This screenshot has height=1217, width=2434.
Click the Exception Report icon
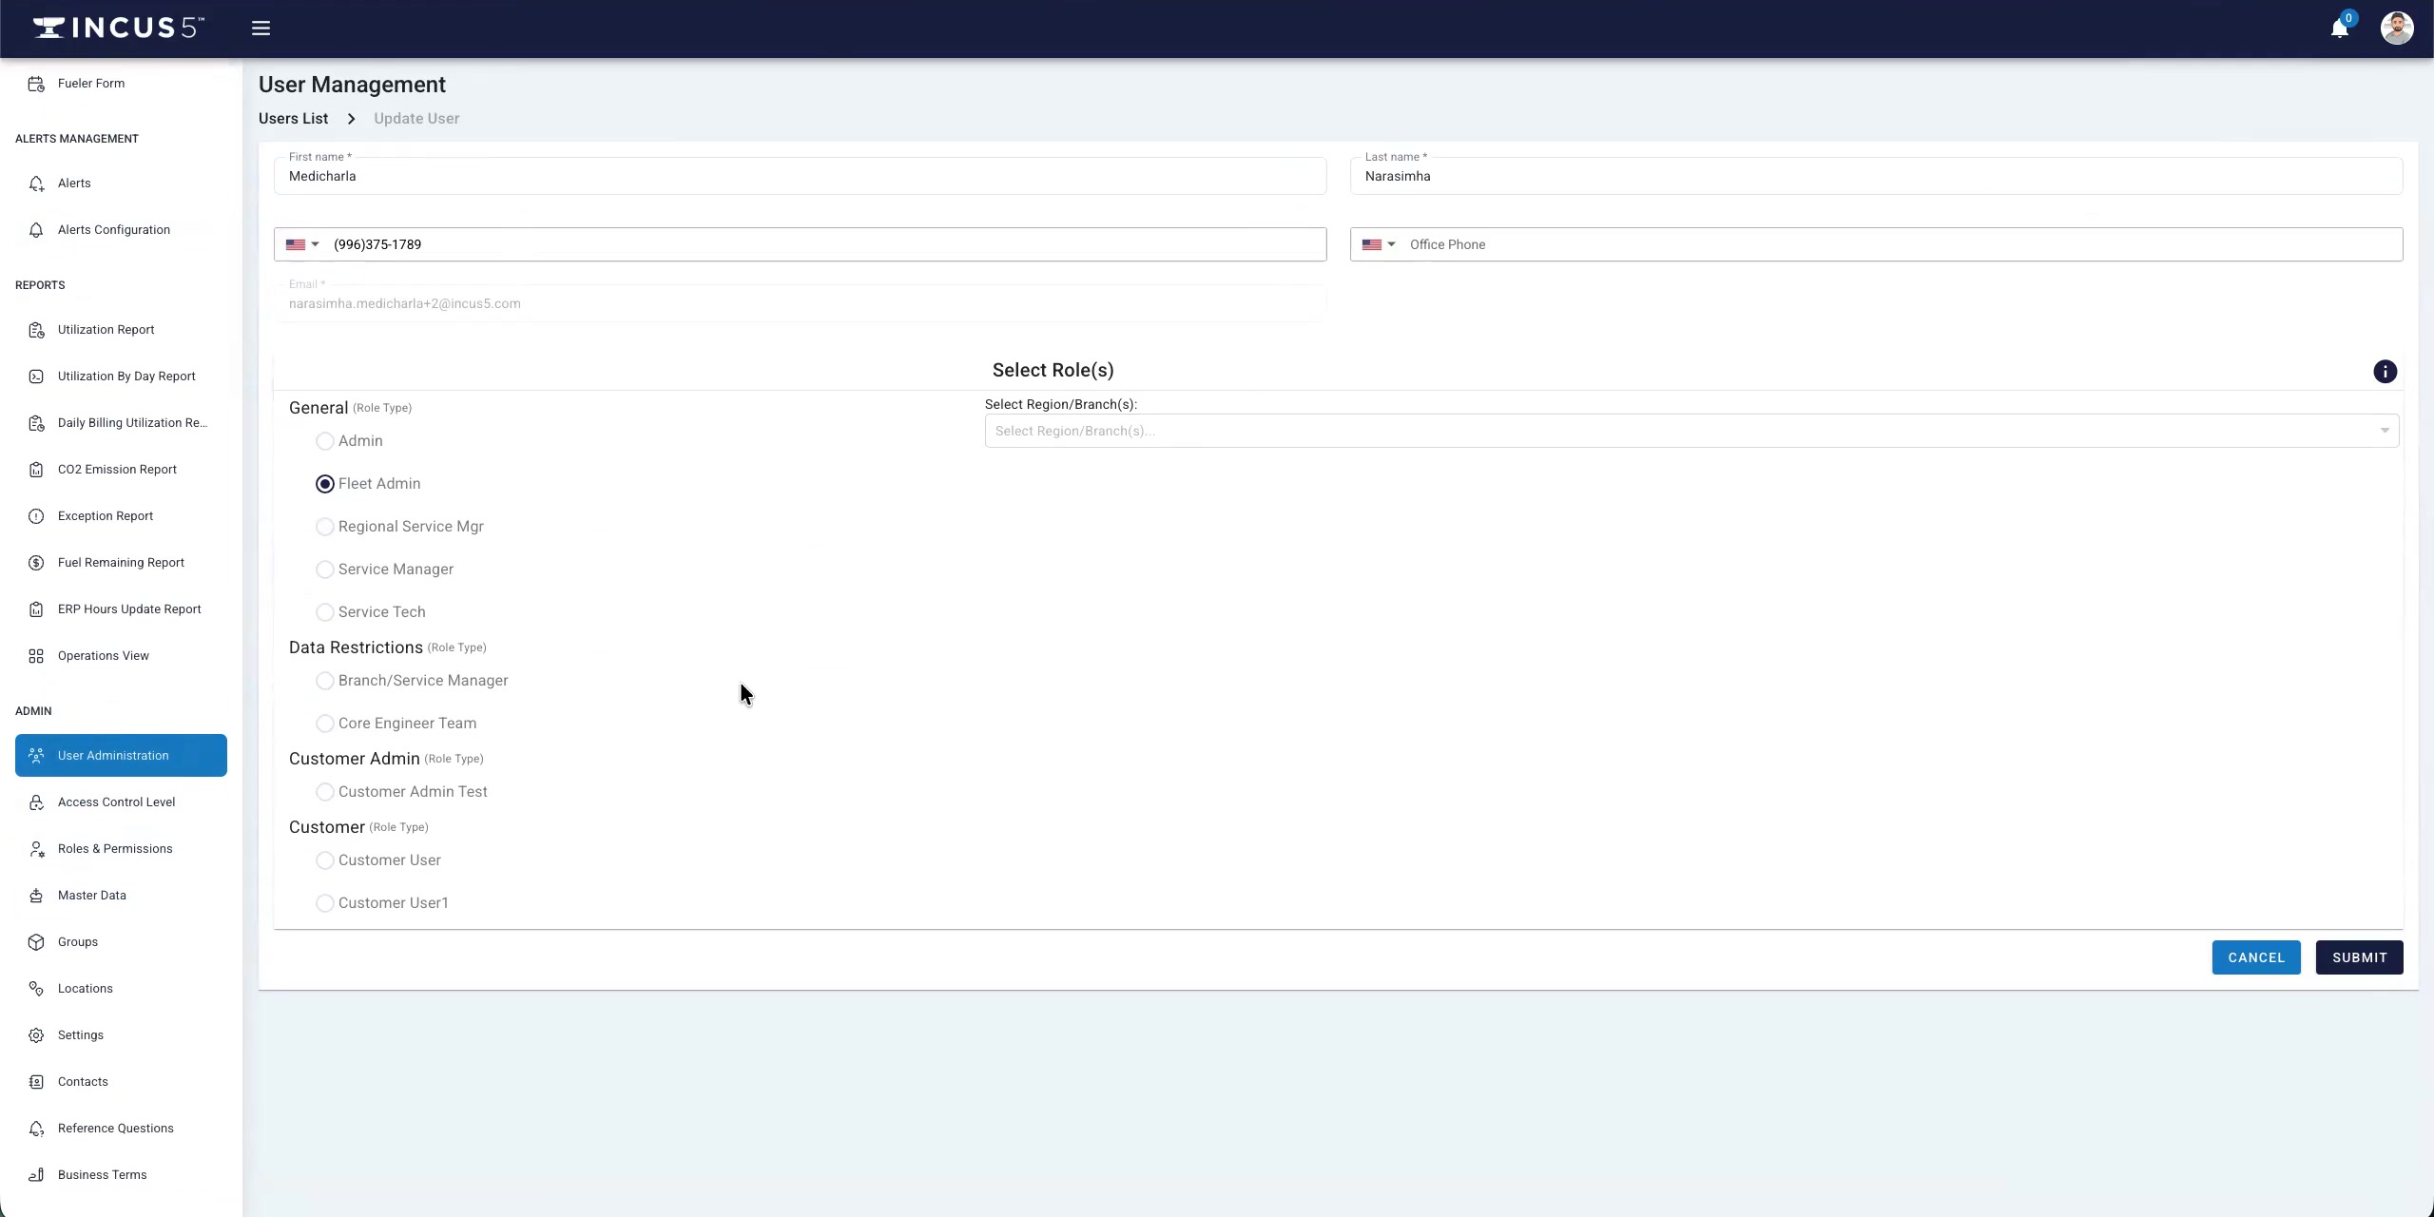(x=36, y=516)
